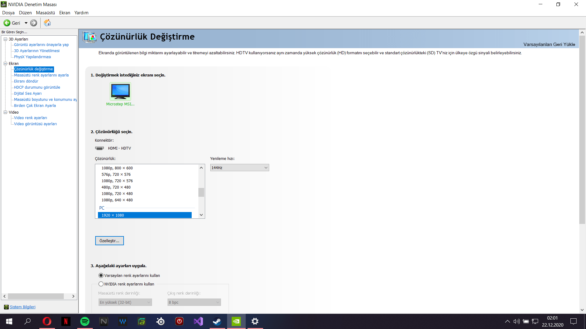586x329 pixels.
Task: Click the home icon in toolbar
Action: [x=47, y=23]
